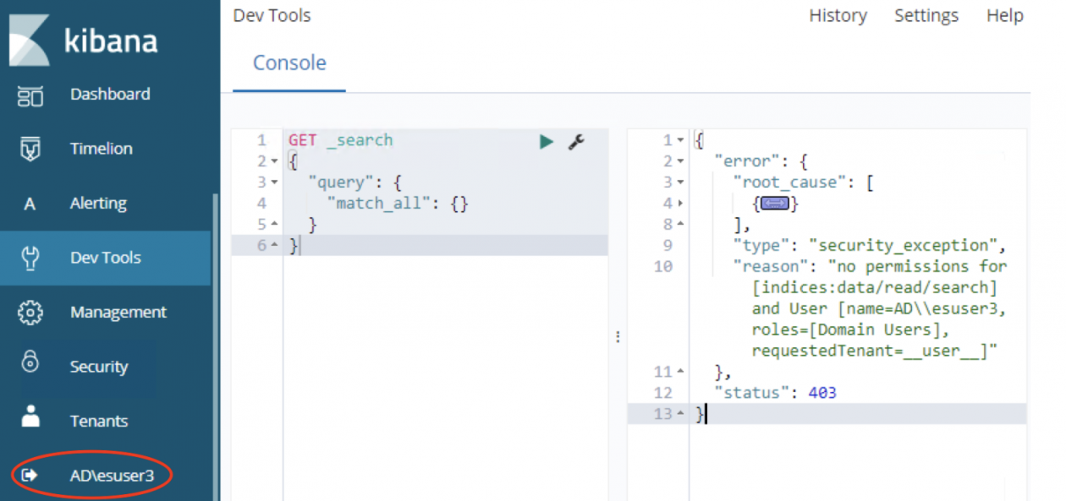Log out via AD\esuser3 icon
This screenshot has height=501, width=1066.
pyautogui.click(x=30, y=475)
